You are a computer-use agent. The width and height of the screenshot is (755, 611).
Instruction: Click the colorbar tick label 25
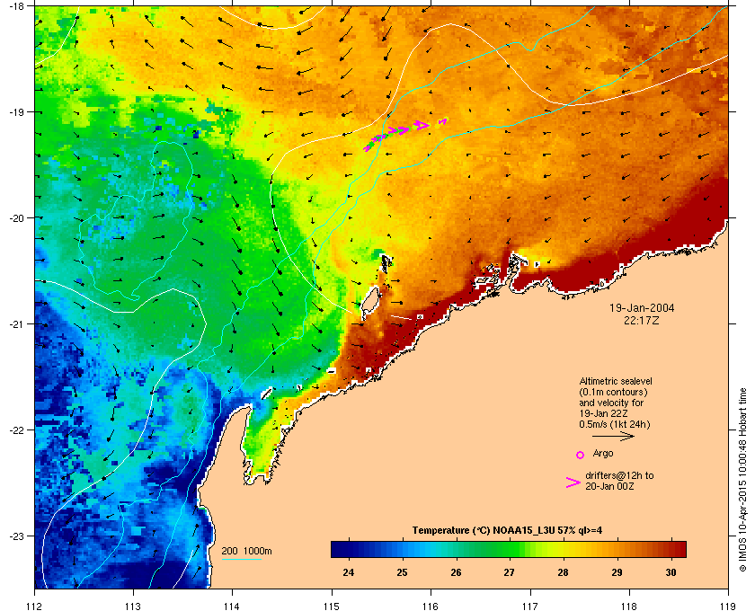click(402, 572)
